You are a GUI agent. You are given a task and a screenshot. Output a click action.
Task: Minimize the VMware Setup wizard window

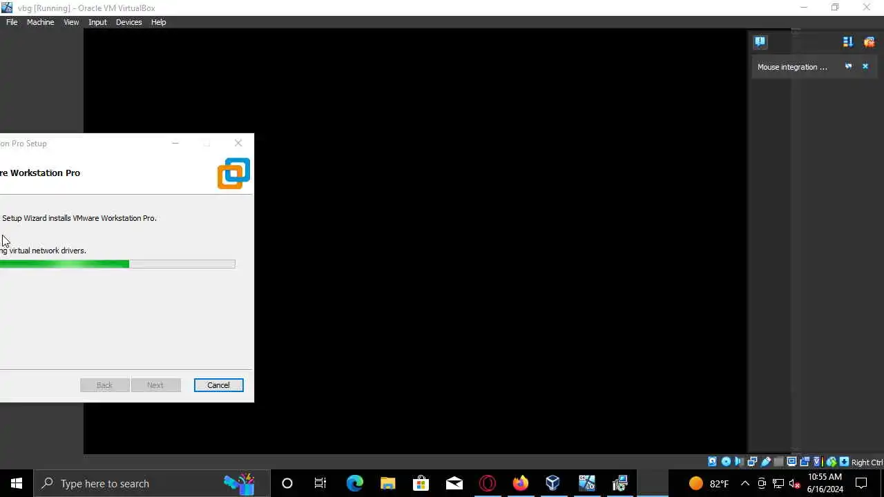[175, 143]
